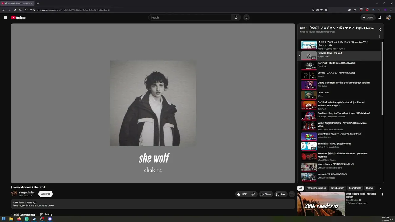Screen dimensions: 395x222
Task: Toggle picture-in-picture from address bar
Action: tap(313, 10)
